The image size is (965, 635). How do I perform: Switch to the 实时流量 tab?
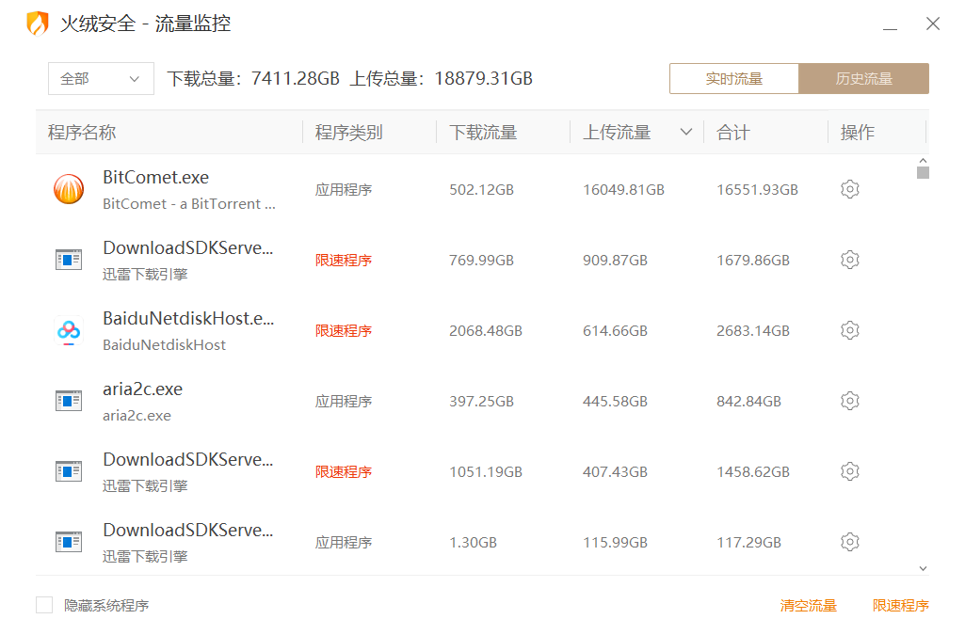click(x=733, y=79)
